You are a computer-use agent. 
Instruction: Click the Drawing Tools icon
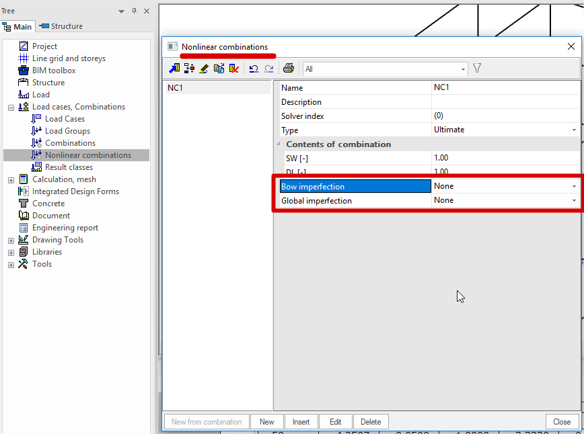[x=24, y=239]
